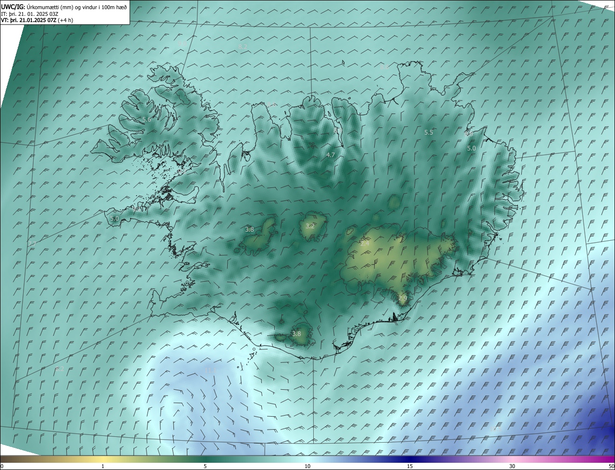The width and height of the screenshot is (615, 470).
Task: Click the color scale label 10
Action: (x=307, y=466)
